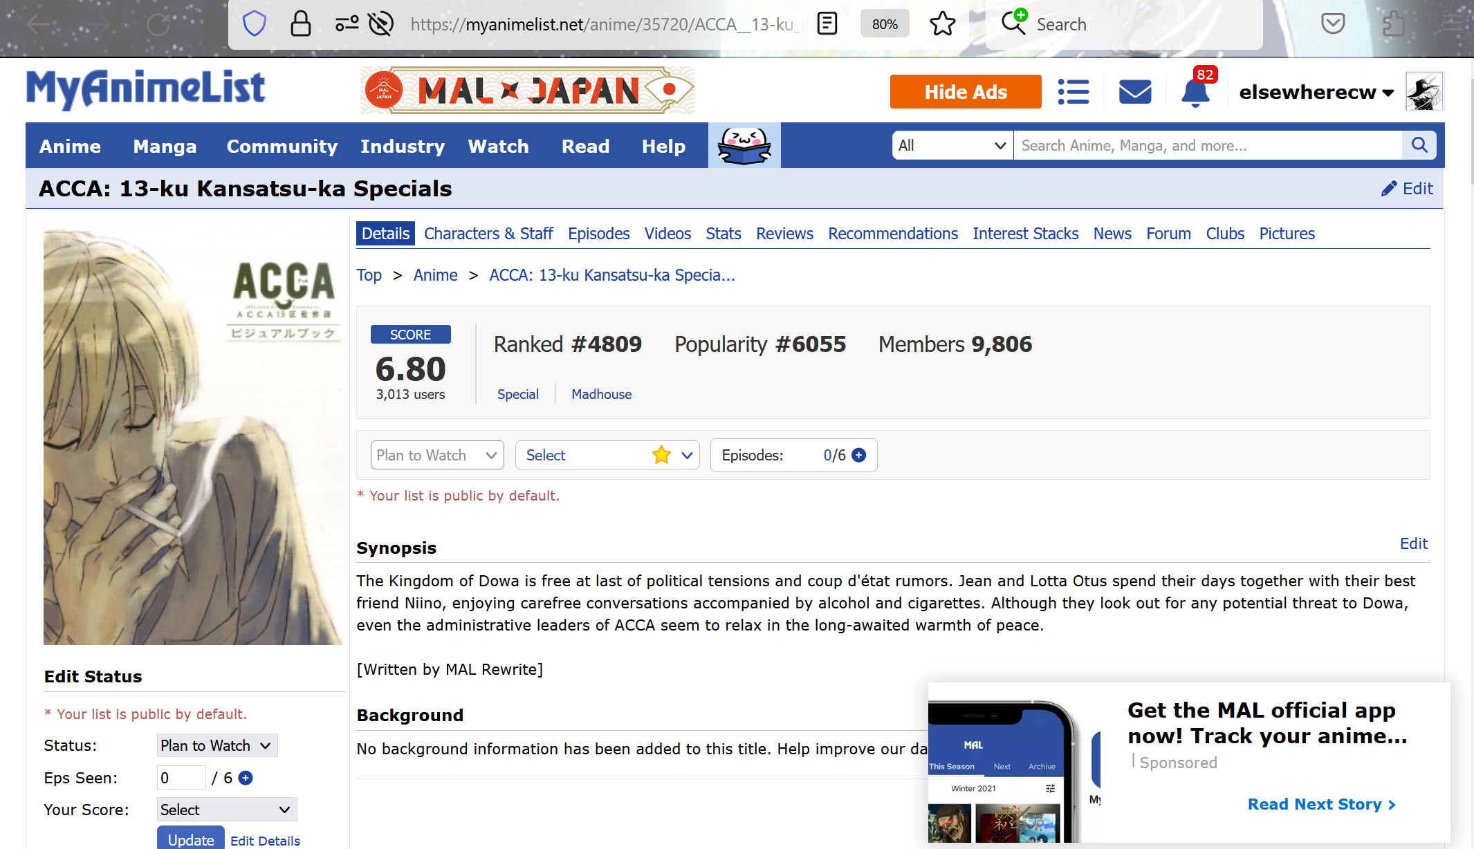This screenshot has width=1474, height=849.
Task: Open the Reviews tab
Action: coord(784,234)
